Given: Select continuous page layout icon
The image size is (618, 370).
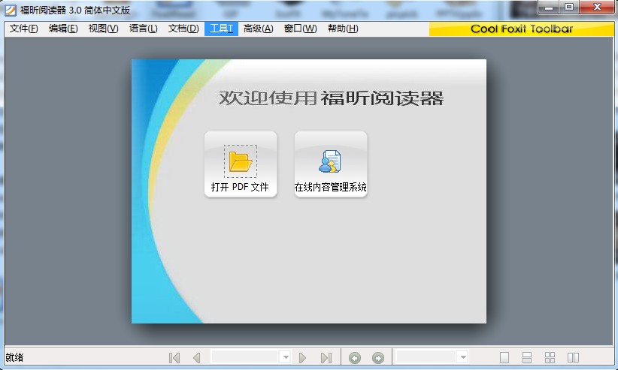Looking at the screenshot, I should pyautogui.click(x=526, y=357).
